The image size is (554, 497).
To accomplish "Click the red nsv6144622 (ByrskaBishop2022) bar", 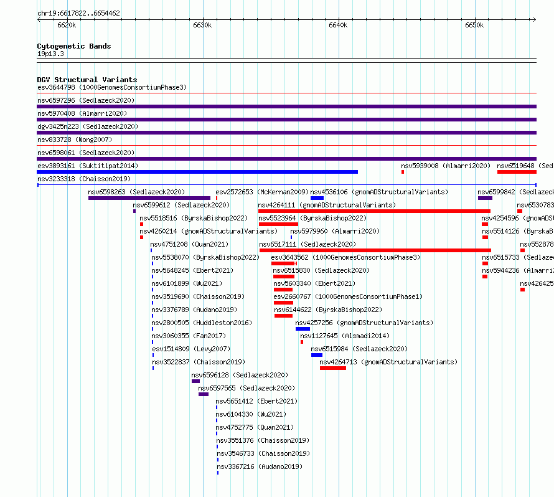I will click(283, 316).
